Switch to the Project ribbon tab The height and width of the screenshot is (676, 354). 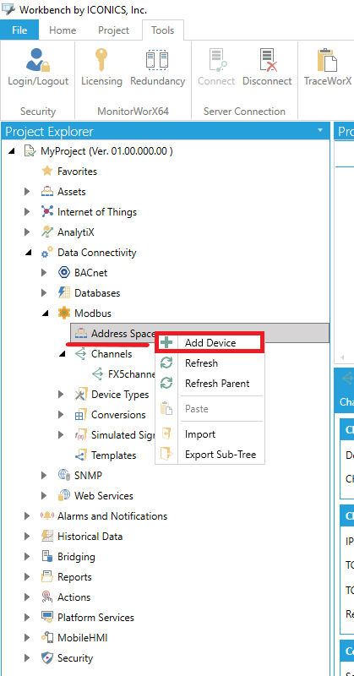[x=113, y=30]
